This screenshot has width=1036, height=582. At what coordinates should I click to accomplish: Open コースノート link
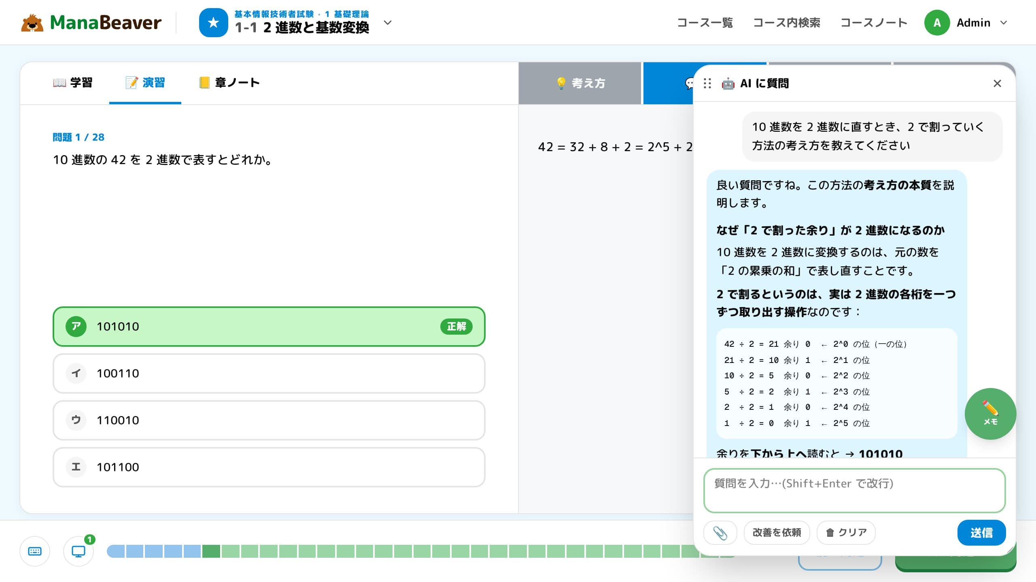[x=874, y=23]
